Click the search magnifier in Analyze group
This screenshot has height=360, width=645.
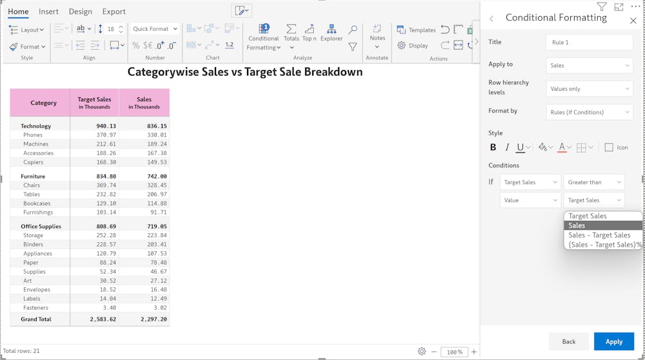pyautogui.click(x=353, y=29)
